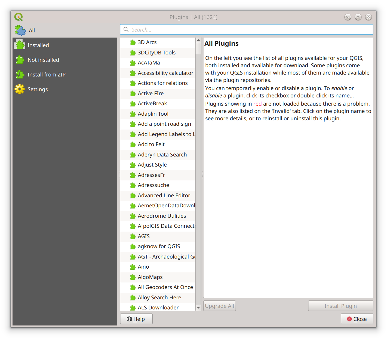Viewport: 387px width, 338px height.
Task: Click the Actions for relations plugin icon
Action: (133, 83)
